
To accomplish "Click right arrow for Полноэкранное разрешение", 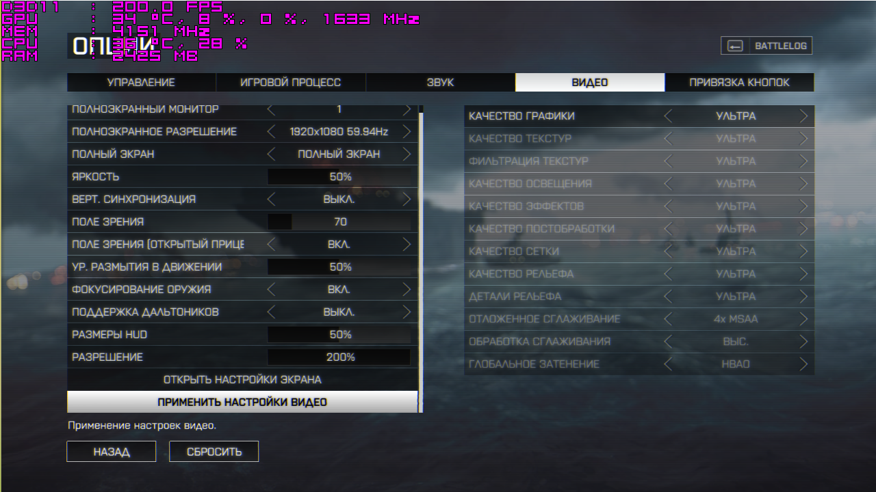I will tap(407, 132).
